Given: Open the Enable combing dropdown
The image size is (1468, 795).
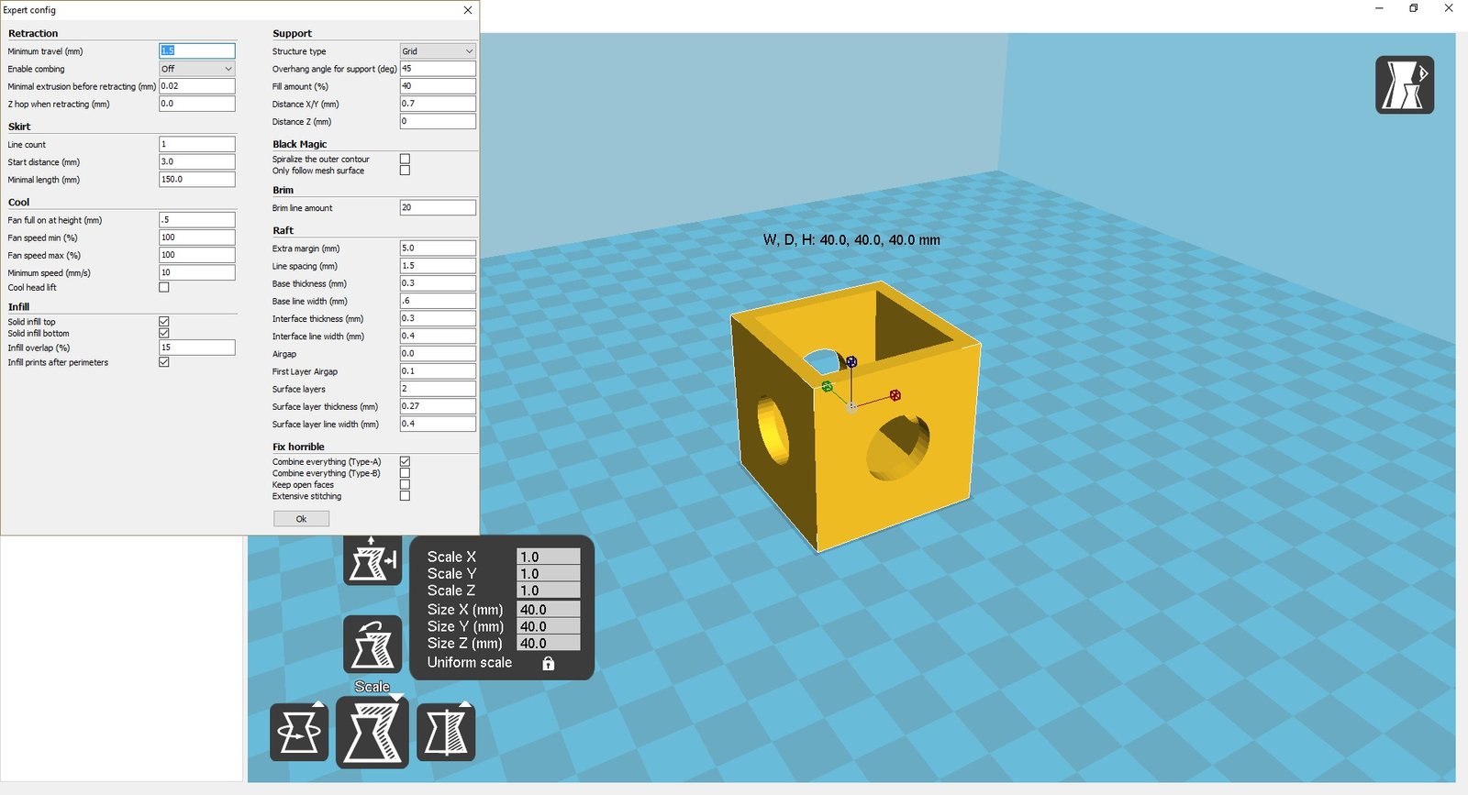Looking at the screenshot, I should coord(197,69).
